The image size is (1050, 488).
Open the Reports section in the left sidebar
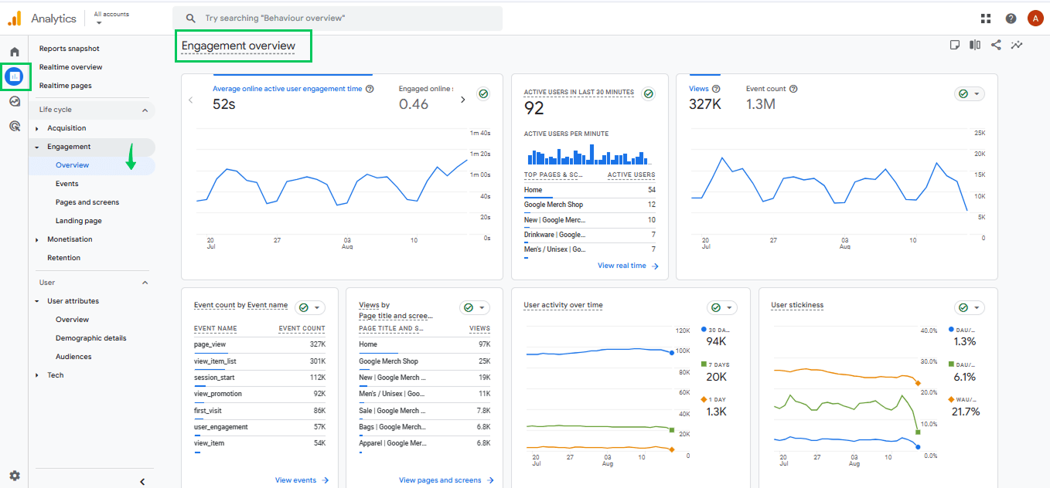(14, 76)
